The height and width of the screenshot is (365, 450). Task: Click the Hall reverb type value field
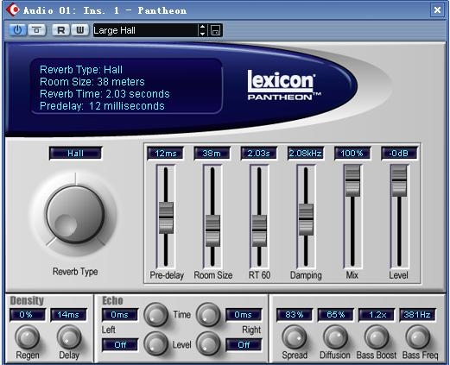75,153
